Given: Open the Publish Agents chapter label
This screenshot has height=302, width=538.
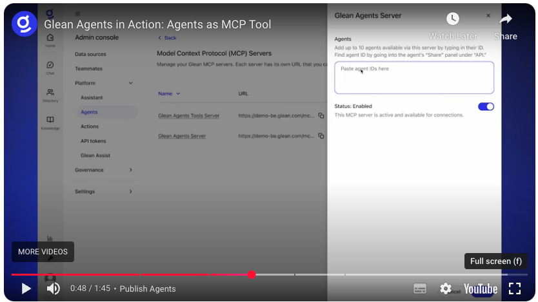Looking at the screenshot, I should click(148, 288).
